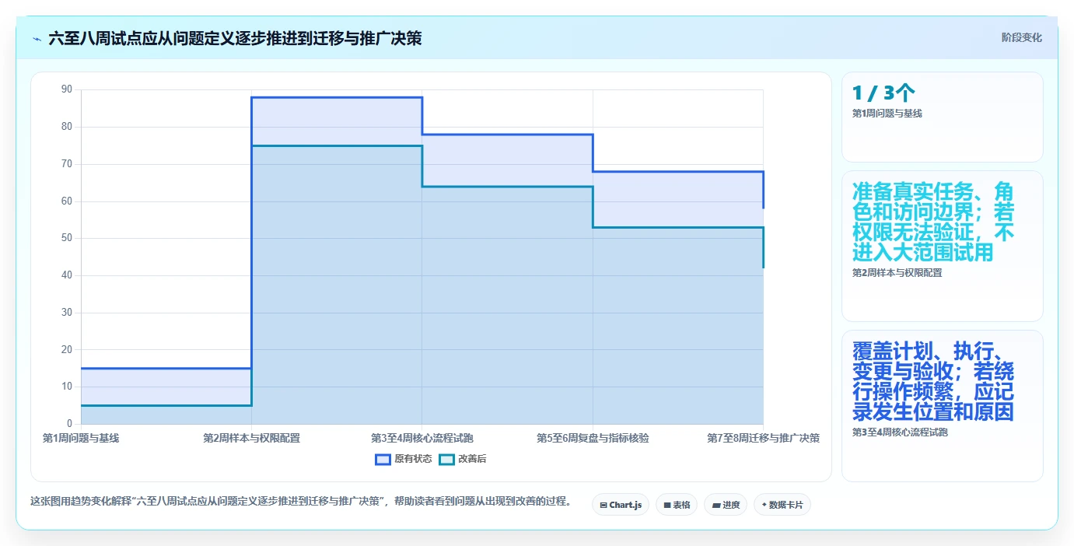
Task: Click the 进度 tag button
Action: 726,505
